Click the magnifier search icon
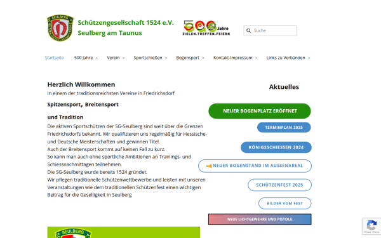The image size is (381, 238). tap(248, 30)
